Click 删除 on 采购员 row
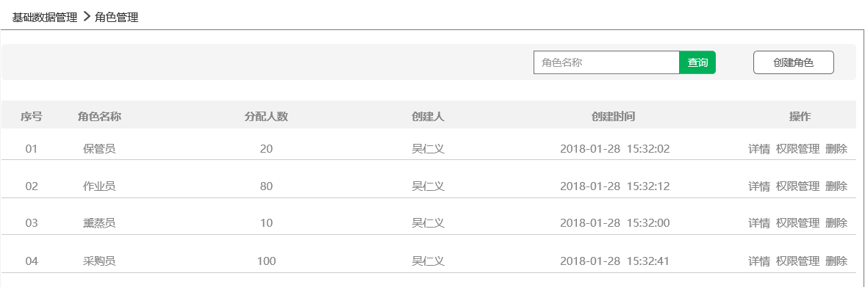This screenshot has width=865, height=287. [x=836, y=261]
